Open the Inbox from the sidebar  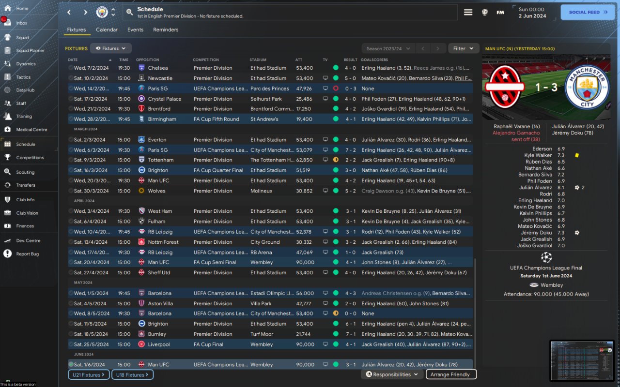(22, 23)
